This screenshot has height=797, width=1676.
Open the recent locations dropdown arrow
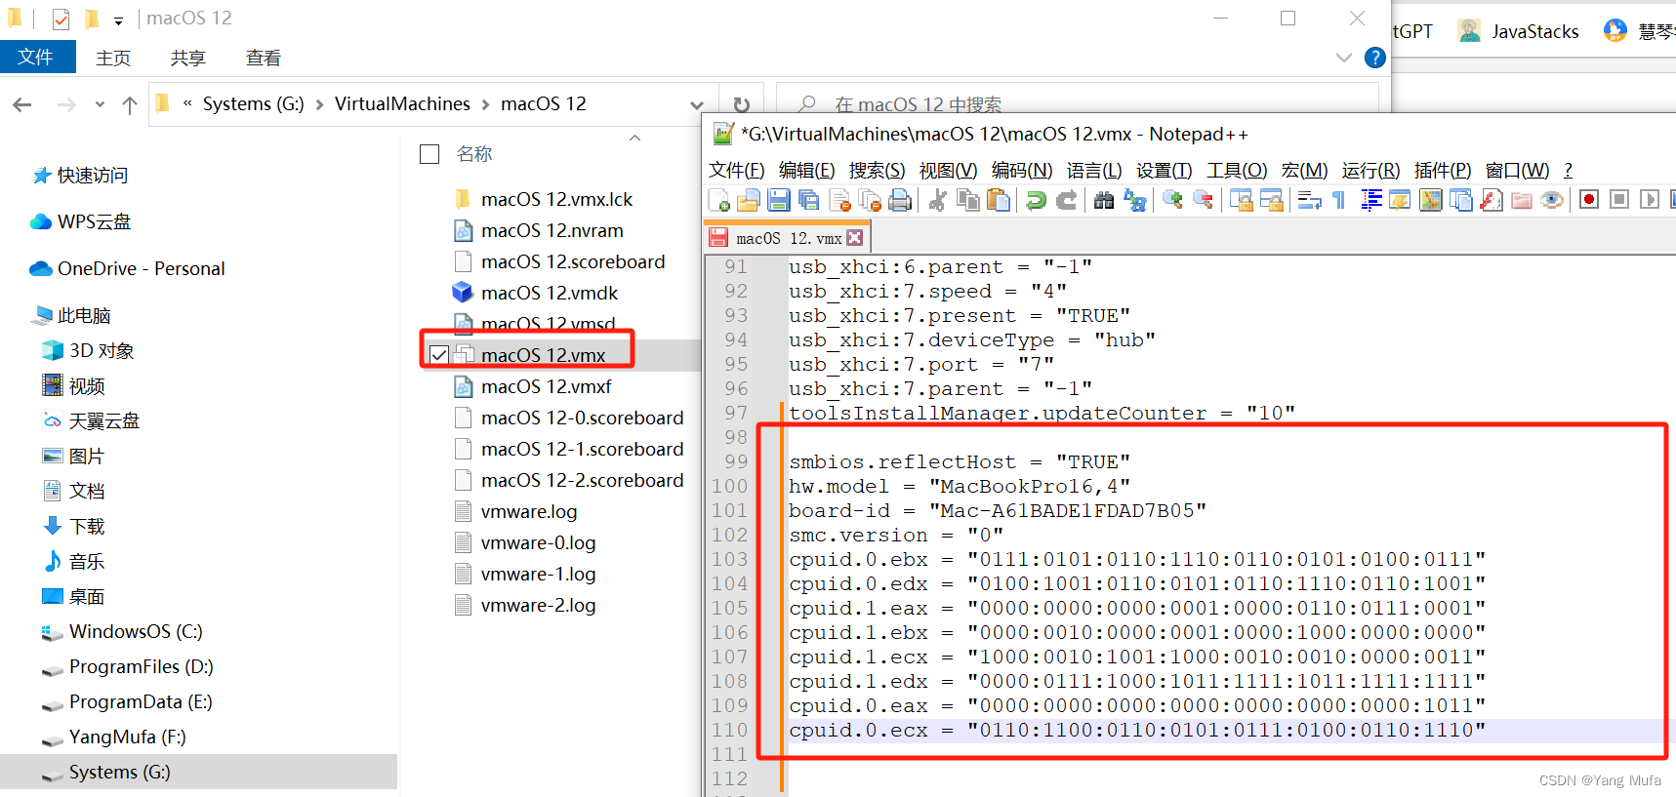pos(100,104)
